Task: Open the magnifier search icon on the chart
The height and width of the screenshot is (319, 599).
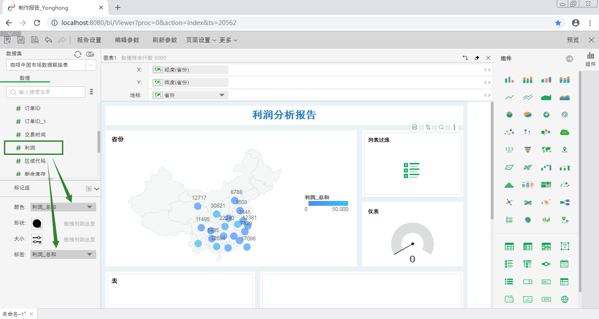Action: tap(441, 127)
